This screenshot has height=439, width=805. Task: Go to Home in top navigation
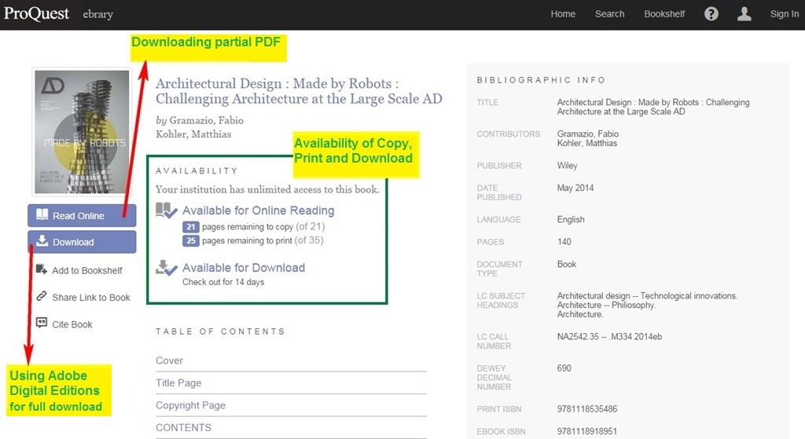click(563, 14)
